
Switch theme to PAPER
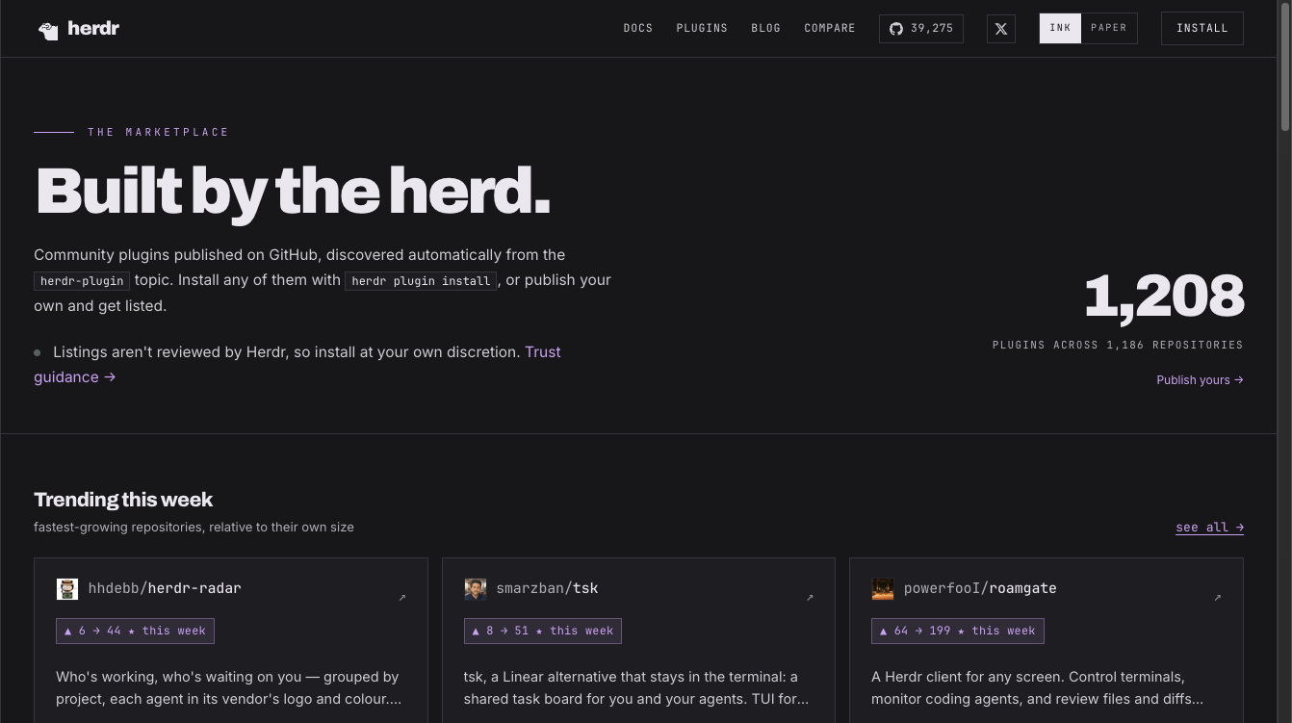pos(1109,28)
